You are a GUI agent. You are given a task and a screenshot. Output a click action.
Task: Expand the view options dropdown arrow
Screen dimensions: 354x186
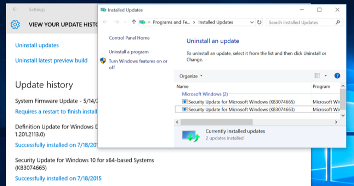326,76
